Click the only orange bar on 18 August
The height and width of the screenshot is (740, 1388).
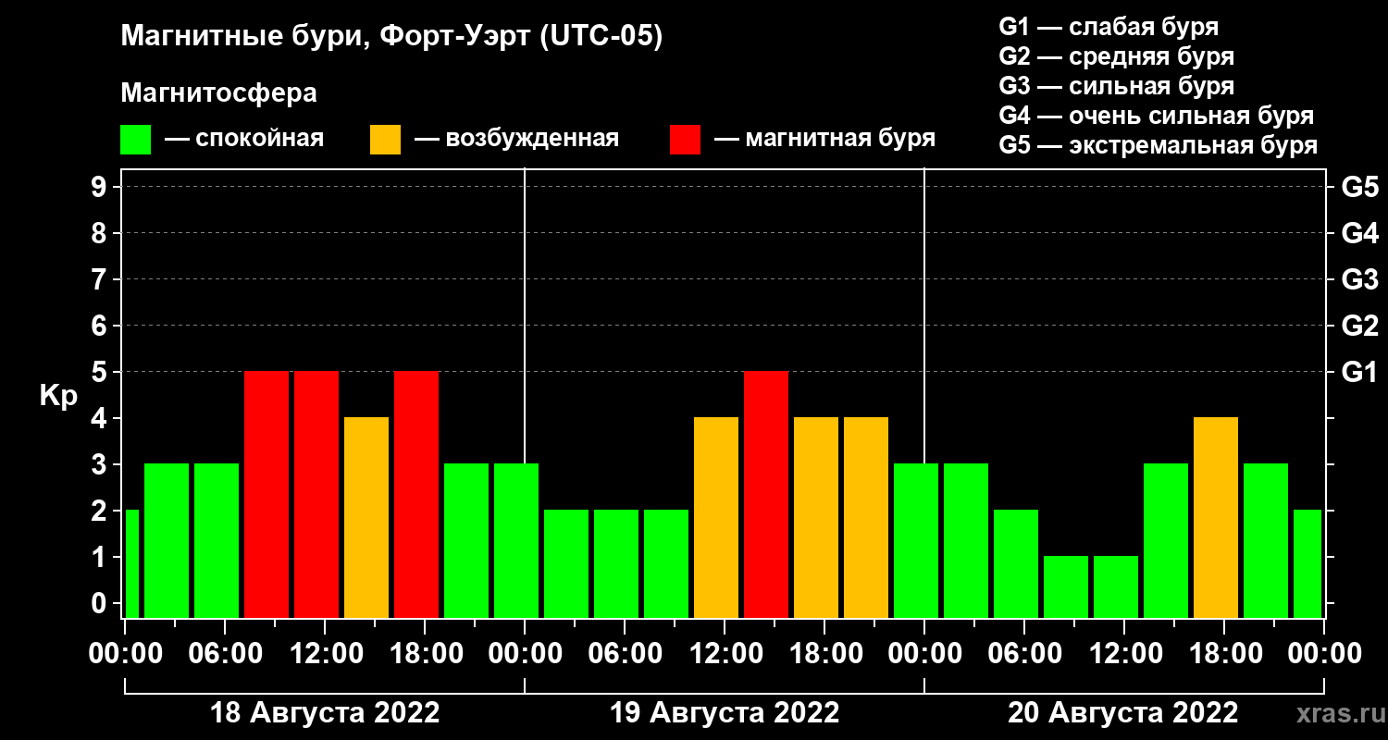366,517
